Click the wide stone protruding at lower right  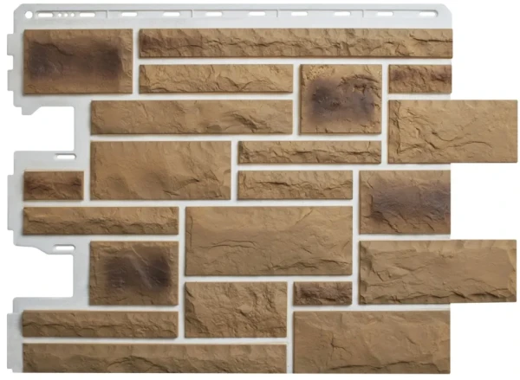tap(437, 272)
